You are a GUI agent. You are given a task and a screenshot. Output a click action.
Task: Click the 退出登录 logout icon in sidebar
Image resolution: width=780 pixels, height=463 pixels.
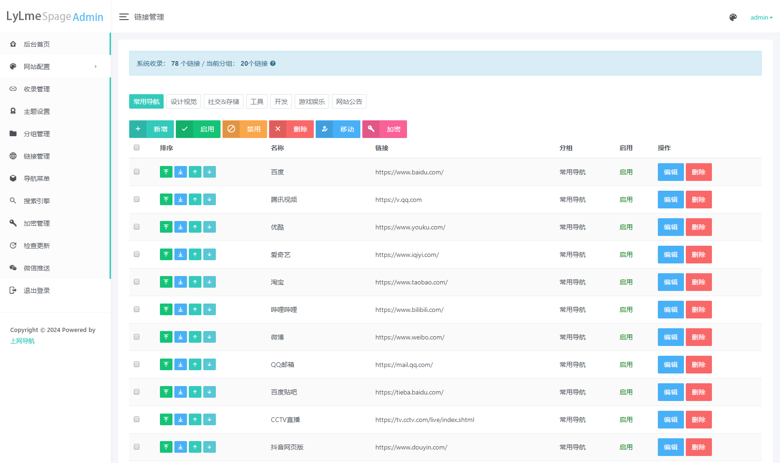[x=13, y=290]
